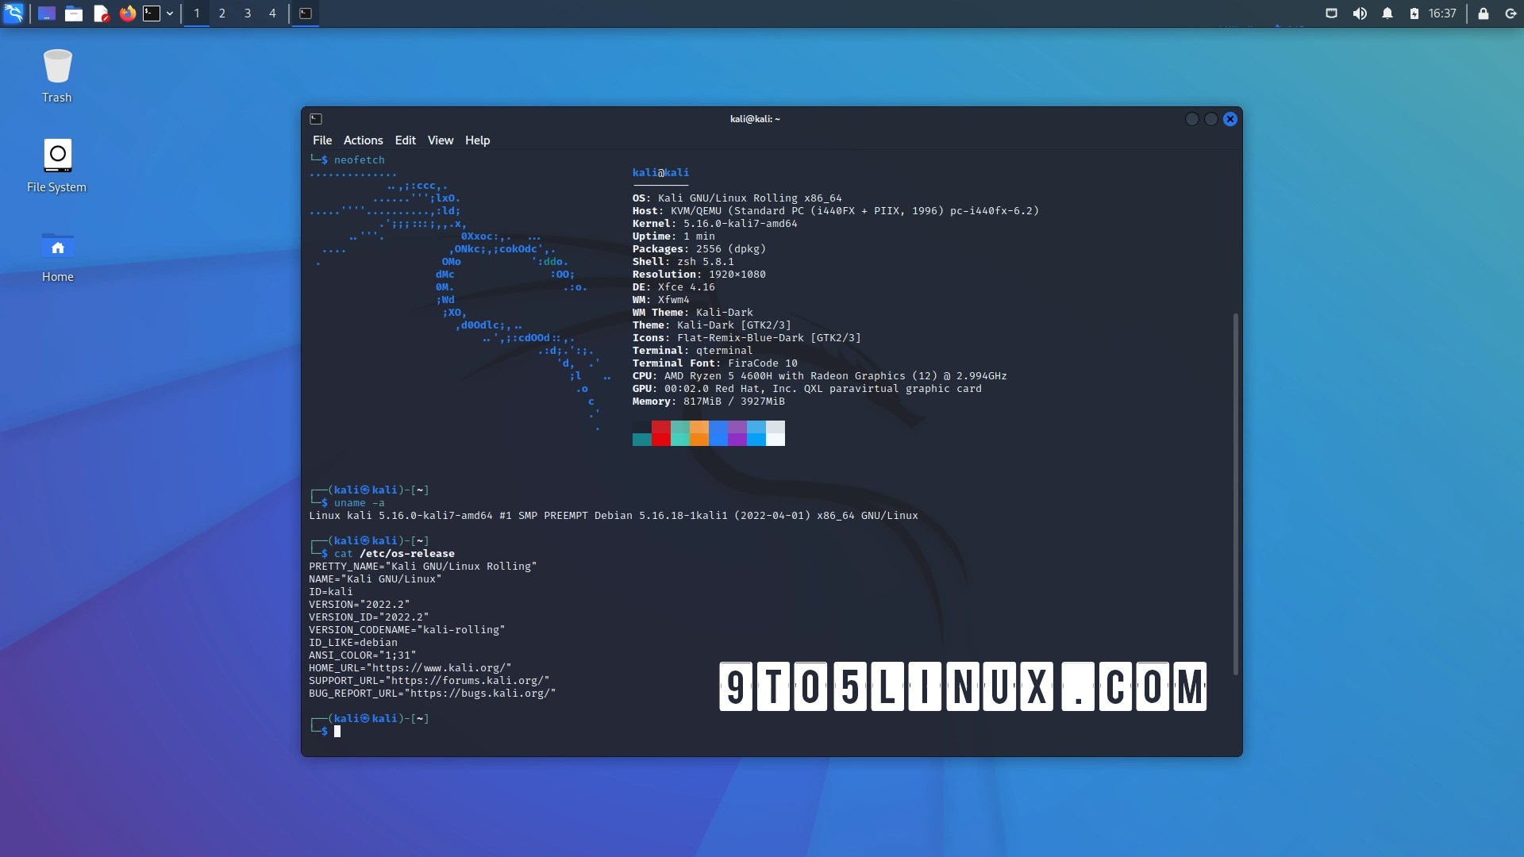Switch to workspace 3
1524x857 pixels.
pos(248,13)
